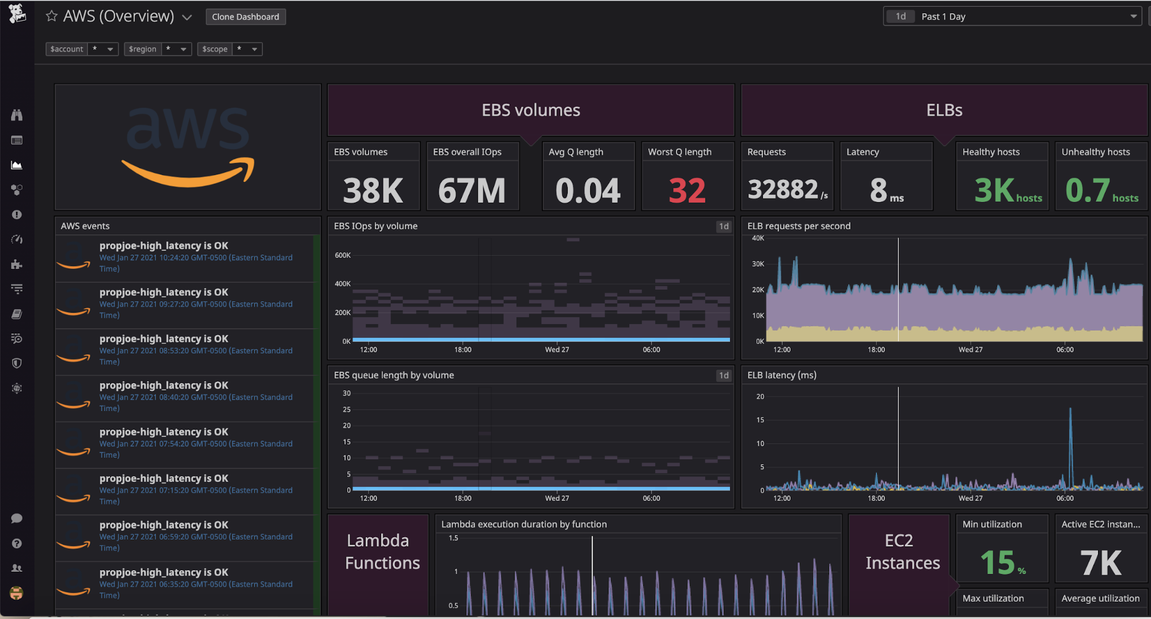Open the Logs search icon in sidebar
The image size is (1151, 619).
17,338
